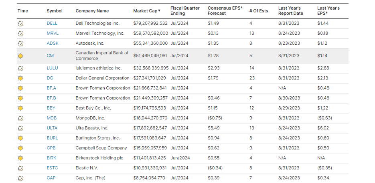Click the Last Year's Report Date header

pyautogui.click(x=290, y=11)
